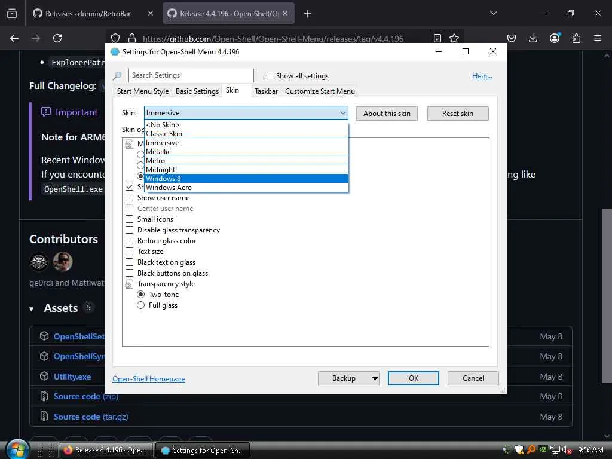Choose Classic Skin from the list
612x459 pixels.
(246, 133)
